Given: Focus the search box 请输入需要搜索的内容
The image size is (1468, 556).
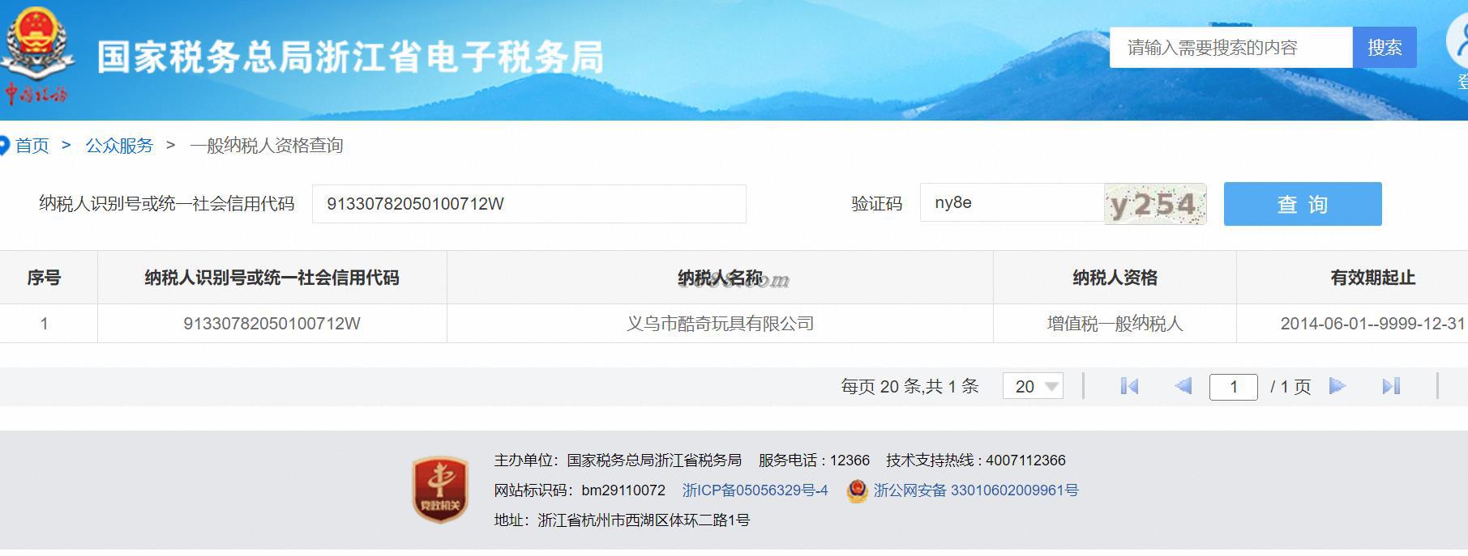Looking at the screenshot, I should pos(1231,47).
